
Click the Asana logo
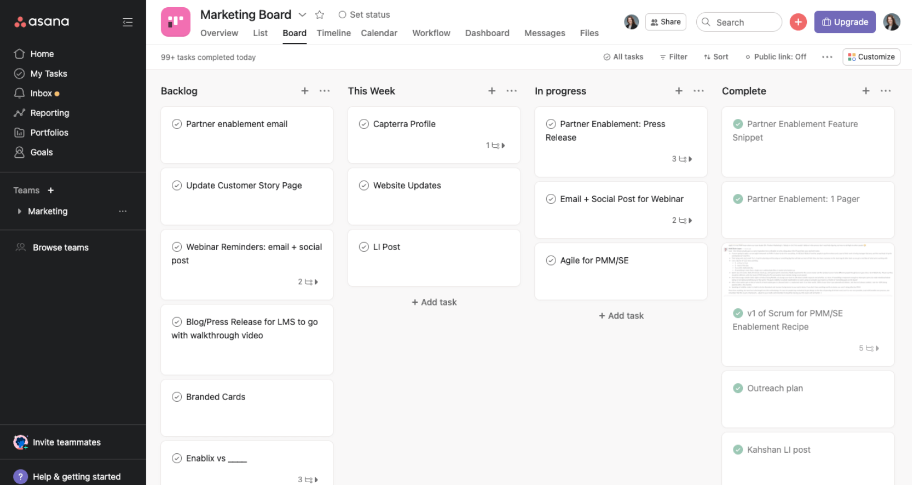[x=42, y=22]
